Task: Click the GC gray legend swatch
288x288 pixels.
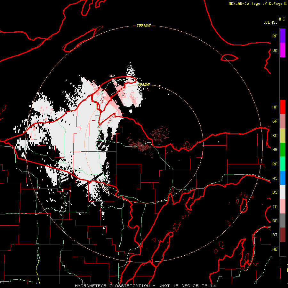Action: coord(283,220)
